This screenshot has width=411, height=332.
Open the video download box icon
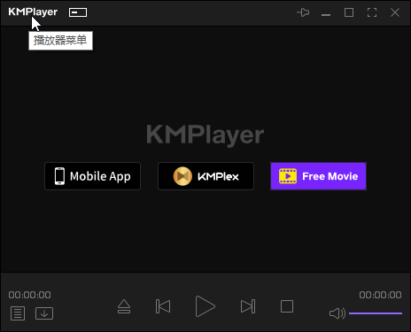click(x=44, y=313)
